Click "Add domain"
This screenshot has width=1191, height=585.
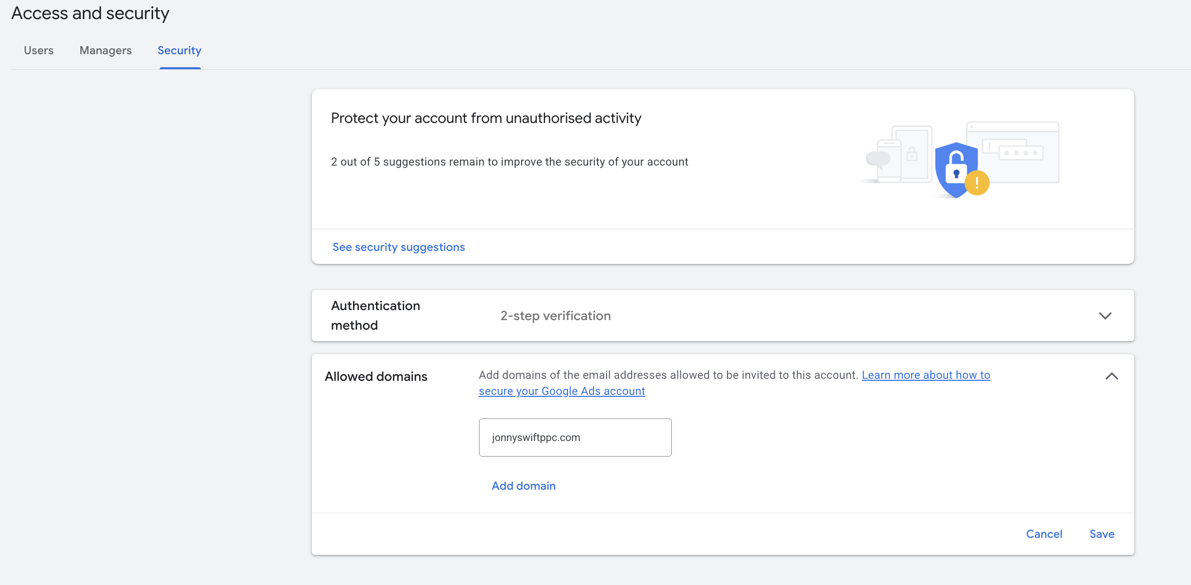[x=523, y=485]
